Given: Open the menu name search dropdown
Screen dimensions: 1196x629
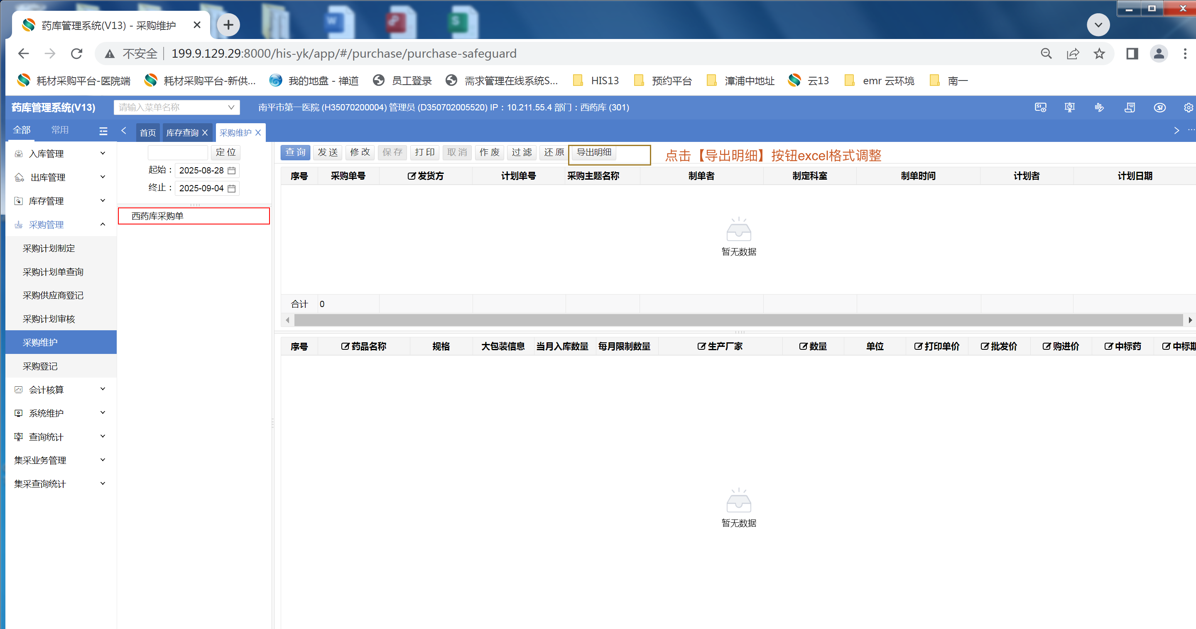Looking at the screenshot, I should click(176, 107).
